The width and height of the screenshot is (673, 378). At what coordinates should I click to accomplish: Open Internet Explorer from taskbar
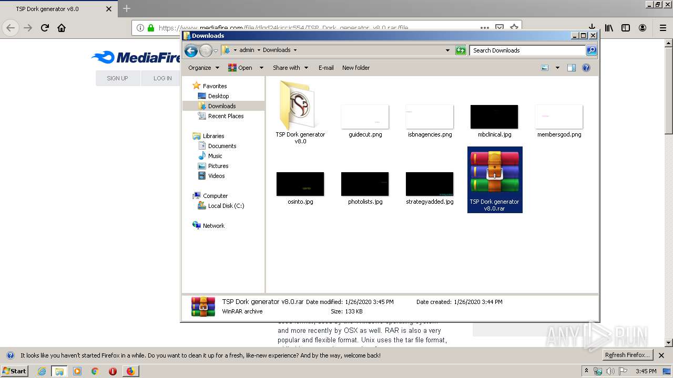42,371
